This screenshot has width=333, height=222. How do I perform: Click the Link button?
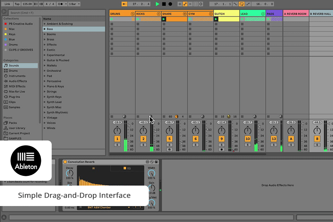[x=7, y=4]
